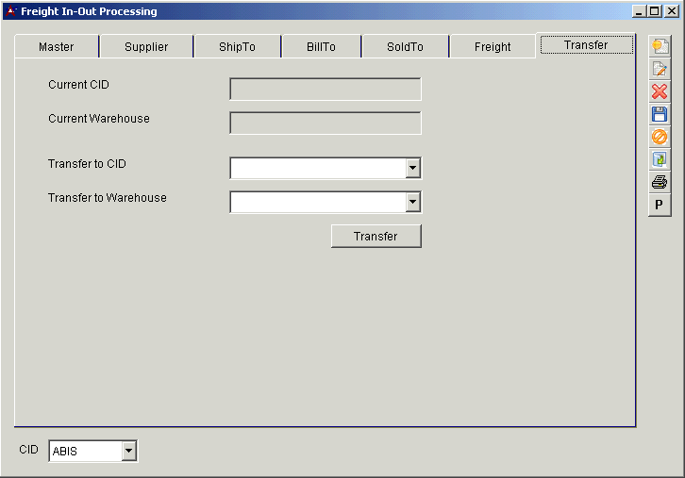The width and height of the screenshot is (685, 478).
Task: Click the Current Warehouse field
Action: (x=325, y=124)
